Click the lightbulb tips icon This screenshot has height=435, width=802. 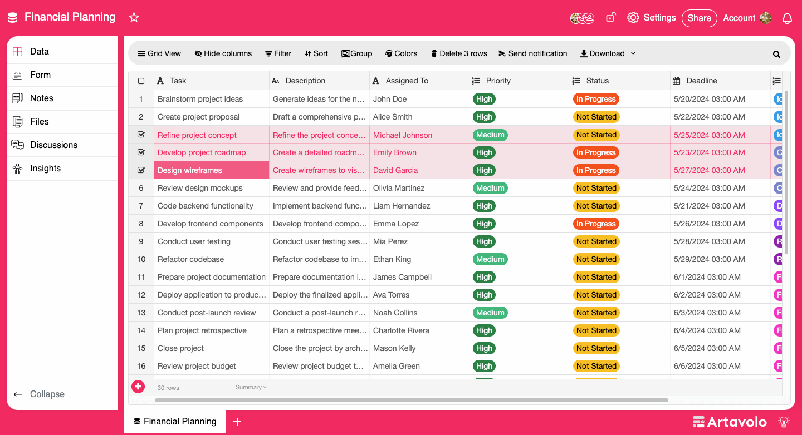tap(784, 422)
